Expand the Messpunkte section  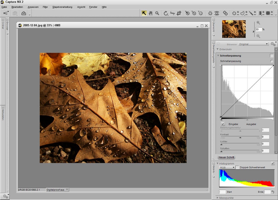[x=218, y=198]
